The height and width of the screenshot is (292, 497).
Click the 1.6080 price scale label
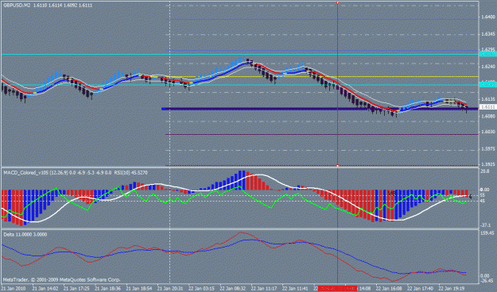(487, 116)
